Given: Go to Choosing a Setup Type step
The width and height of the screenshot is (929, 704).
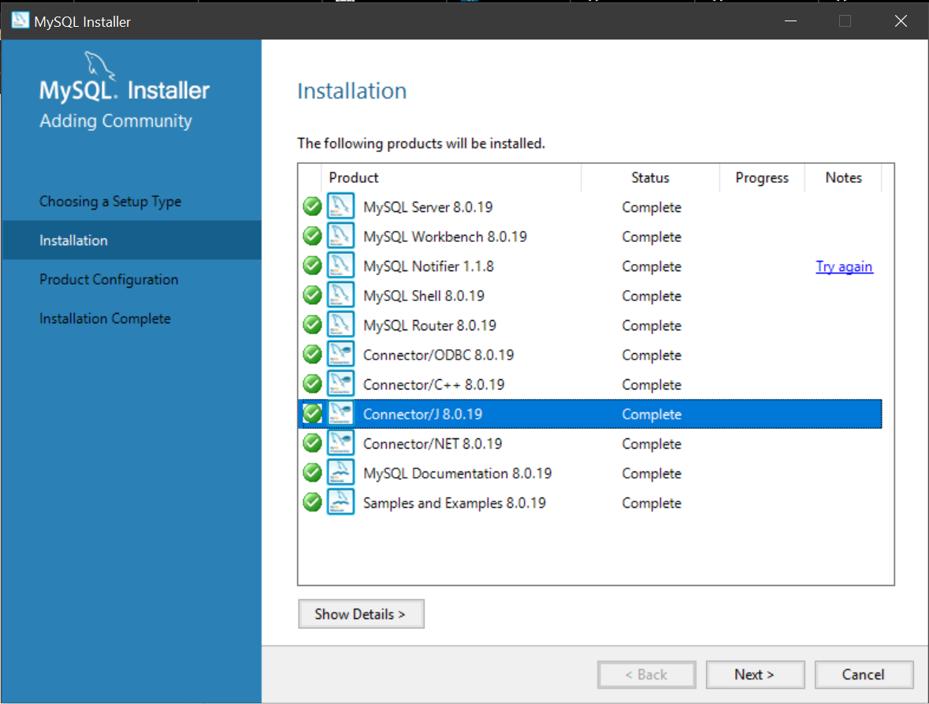Looking at the screenshot, I should (x=110, y=202).
